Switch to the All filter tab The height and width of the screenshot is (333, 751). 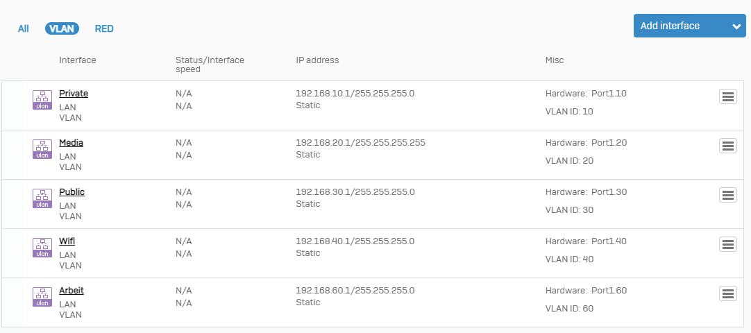(24, 28)
